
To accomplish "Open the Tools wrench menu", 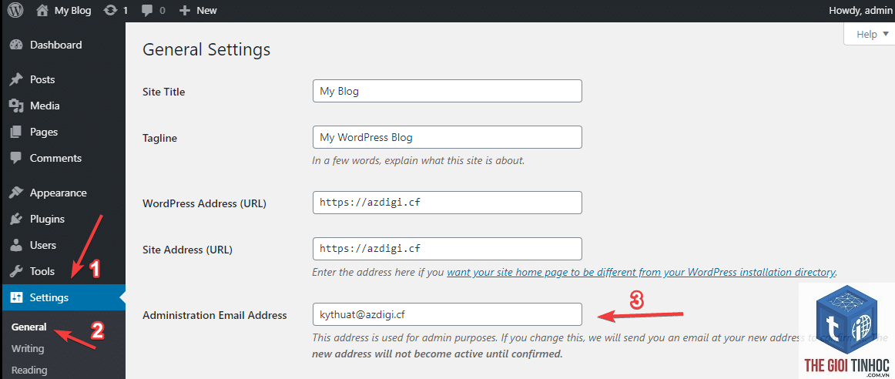I will coord(16,271).
